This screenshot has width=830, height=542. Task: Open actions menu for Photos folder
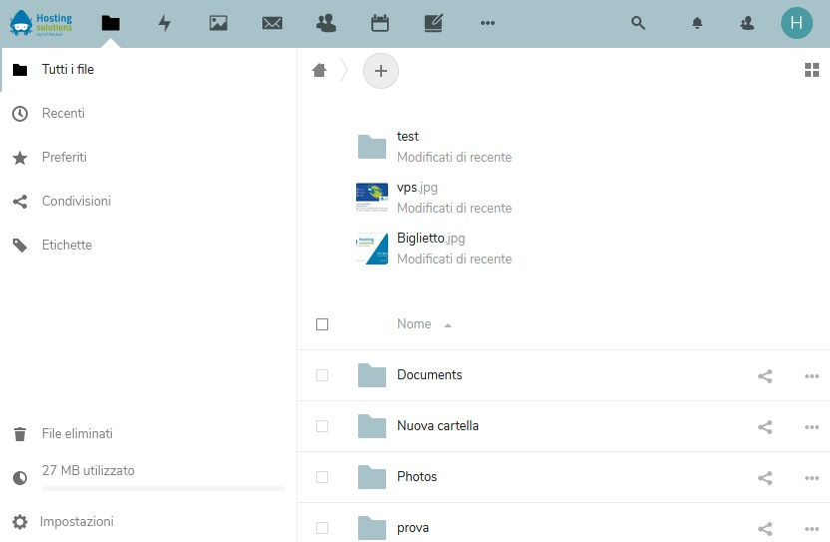[x=811, y=478]
